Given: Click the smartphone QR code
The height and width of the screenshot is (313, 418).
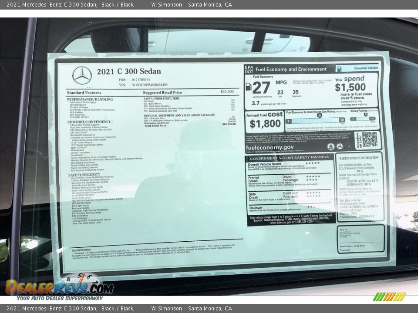Looking at the screenshot, I should point(370,140).
